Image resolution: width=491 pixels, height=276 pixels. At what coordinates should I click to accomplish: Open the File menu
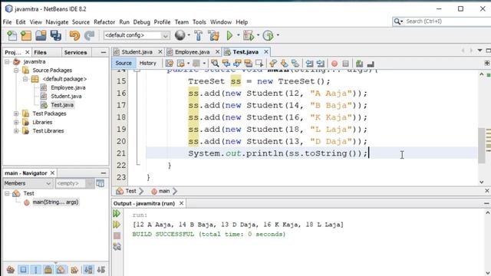coord(7,22)
